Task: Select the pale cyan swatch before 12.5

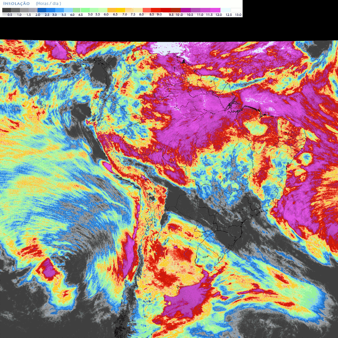Action: [225, 10]
